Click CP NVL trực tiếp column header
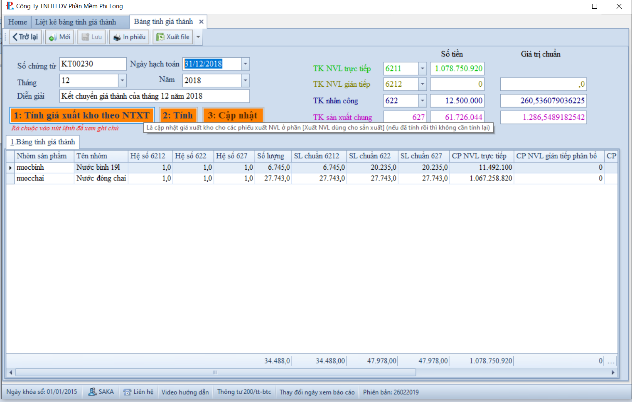Viewport: 632px width, 402px height. coord(482,156)
